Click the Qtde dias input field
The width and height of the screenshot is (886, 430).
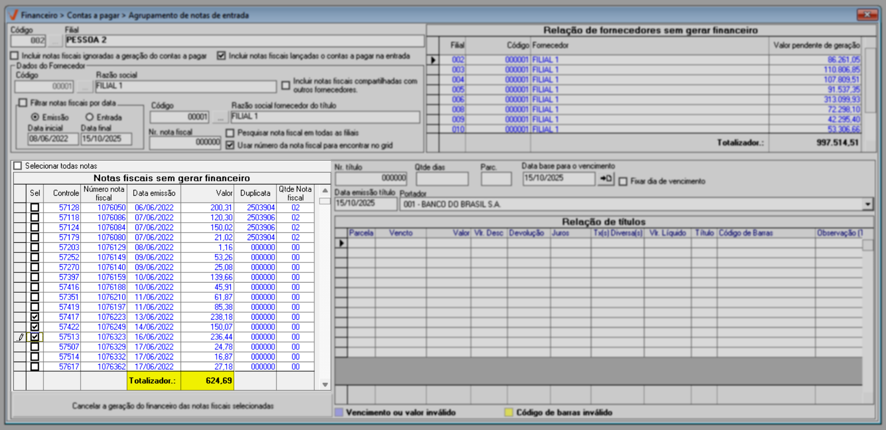[x=442, y=179]
